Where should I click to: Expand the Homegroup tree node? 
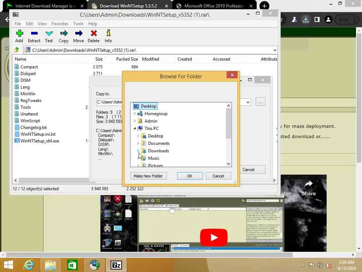click(x=135, y=114)
